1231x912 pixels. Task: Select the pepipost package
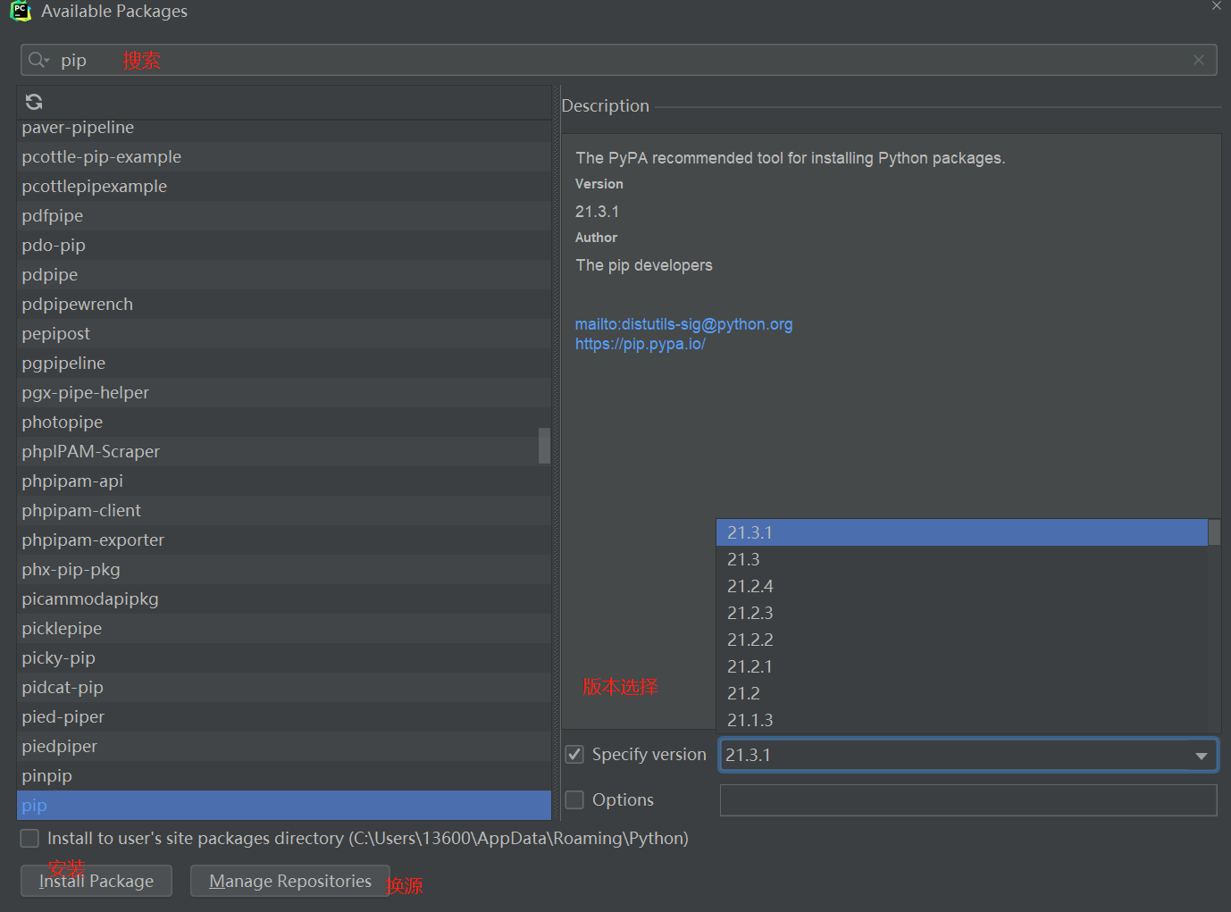tap(284, 334)
